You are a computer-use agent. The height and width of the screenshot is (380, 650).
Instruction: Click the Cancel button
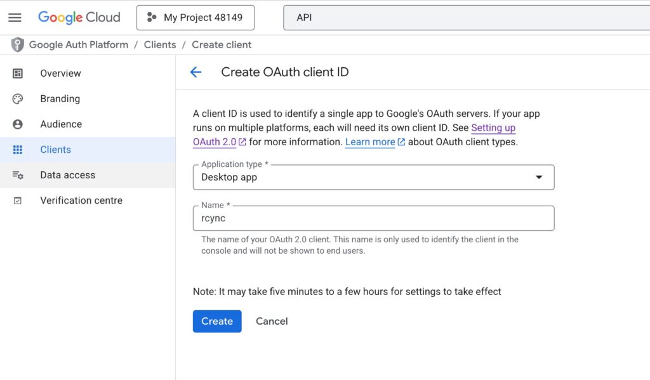pyautogui.click(x=272, y=321)
